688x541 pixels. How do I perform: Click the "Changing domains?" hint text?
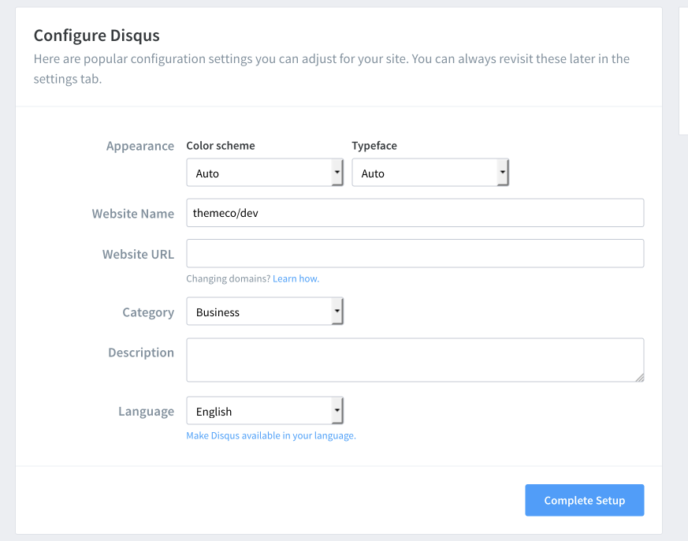click(229, 279)
